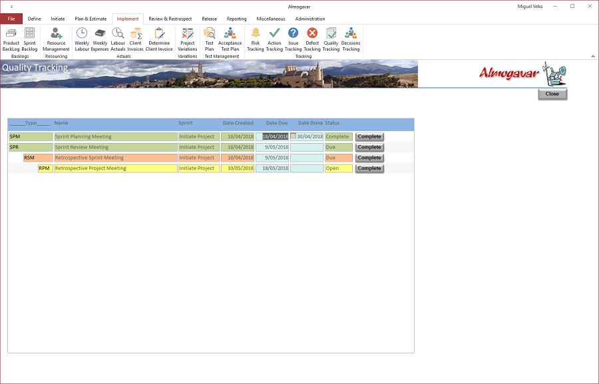
Task: Click Complete for Sprint Review Meeting
Action: [369, 148]
